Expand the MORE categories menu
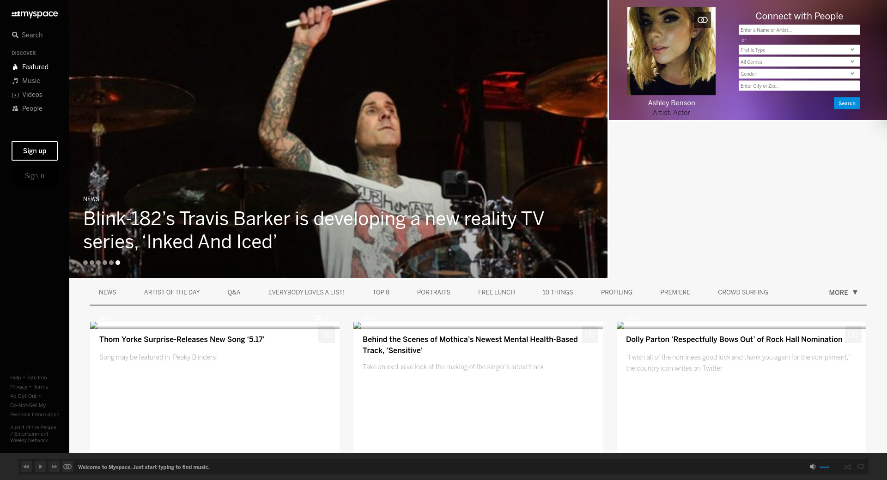 point(843,293)
